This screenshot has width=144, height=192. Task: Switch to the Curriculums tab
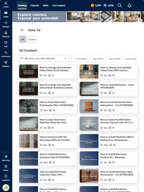(59, 6)
